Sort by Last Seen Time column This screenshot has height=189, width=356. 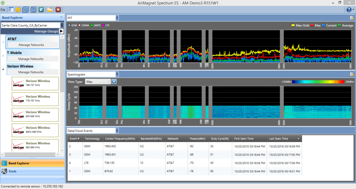[x=284, y=138]
